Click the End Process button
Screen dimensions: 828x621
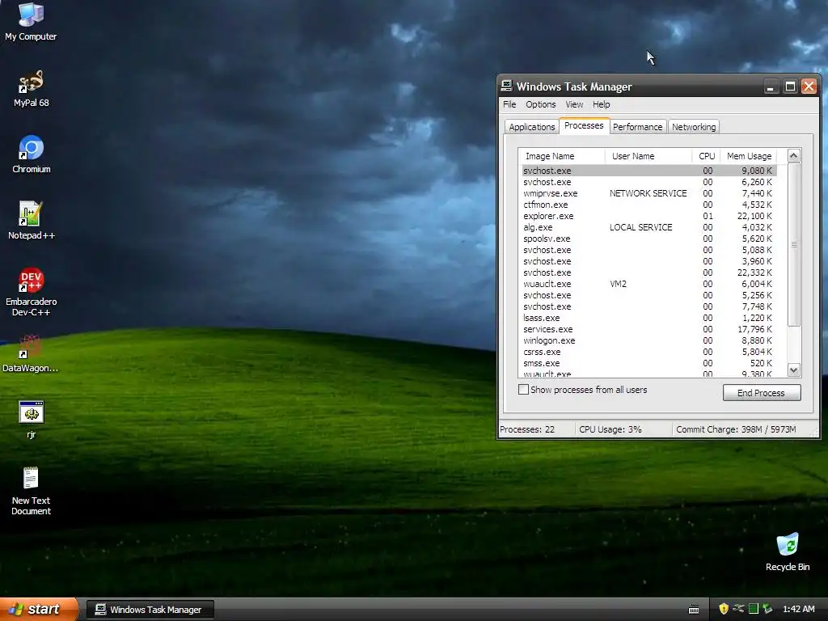click(761, 393)
